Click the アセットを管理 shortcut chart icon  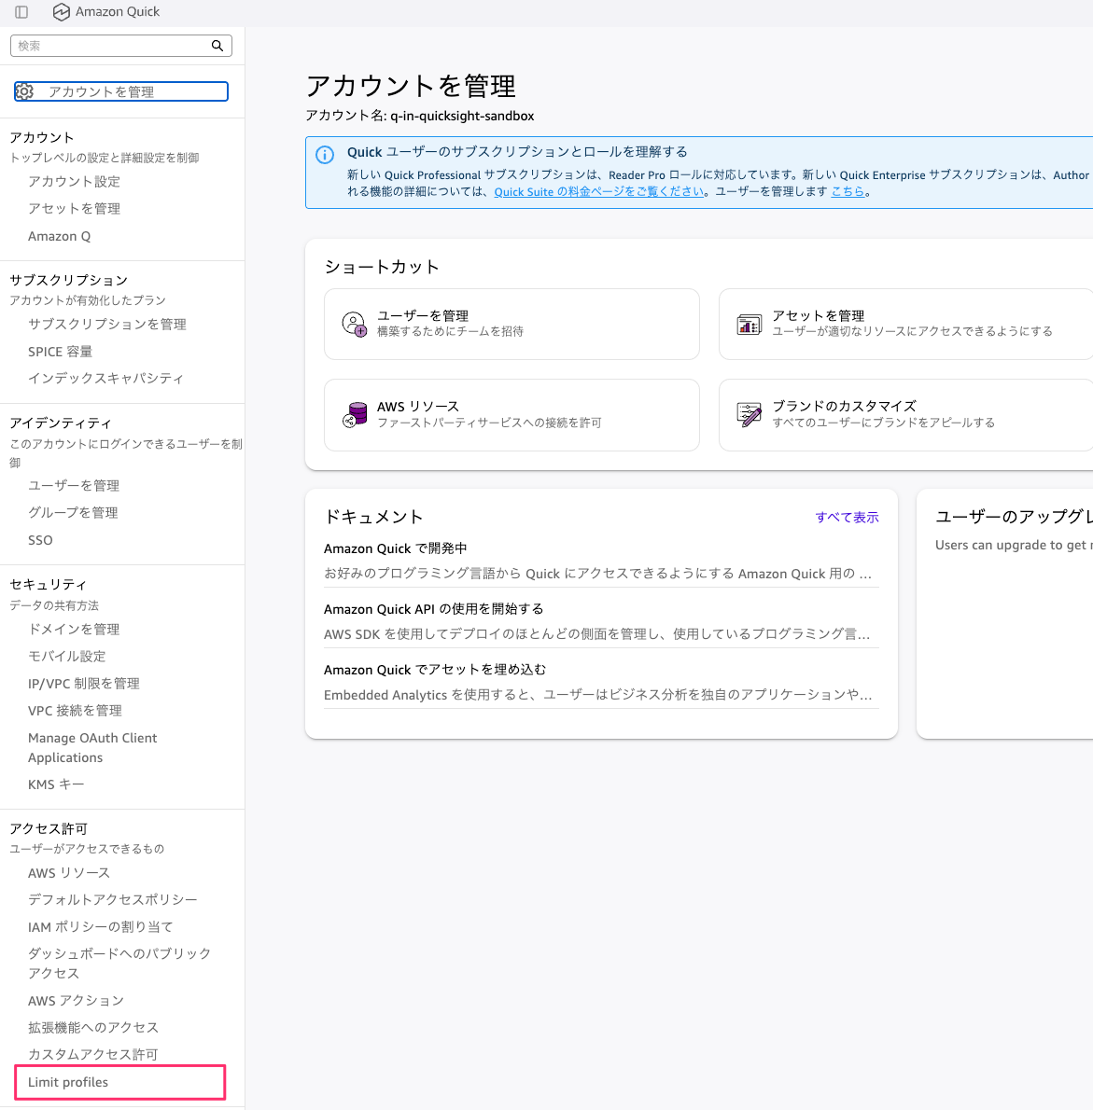click(749, 325)
